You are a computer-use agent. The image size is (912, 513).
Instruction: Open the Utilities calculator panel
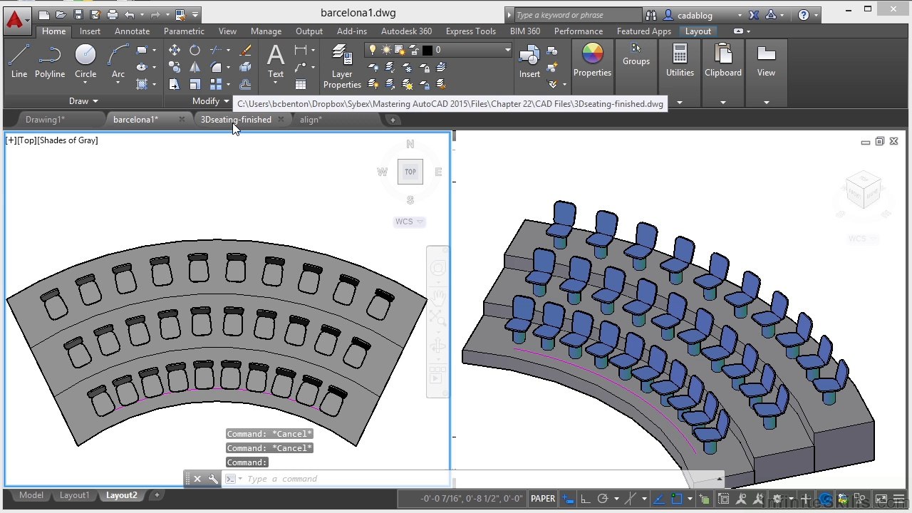tap(680, 61)
